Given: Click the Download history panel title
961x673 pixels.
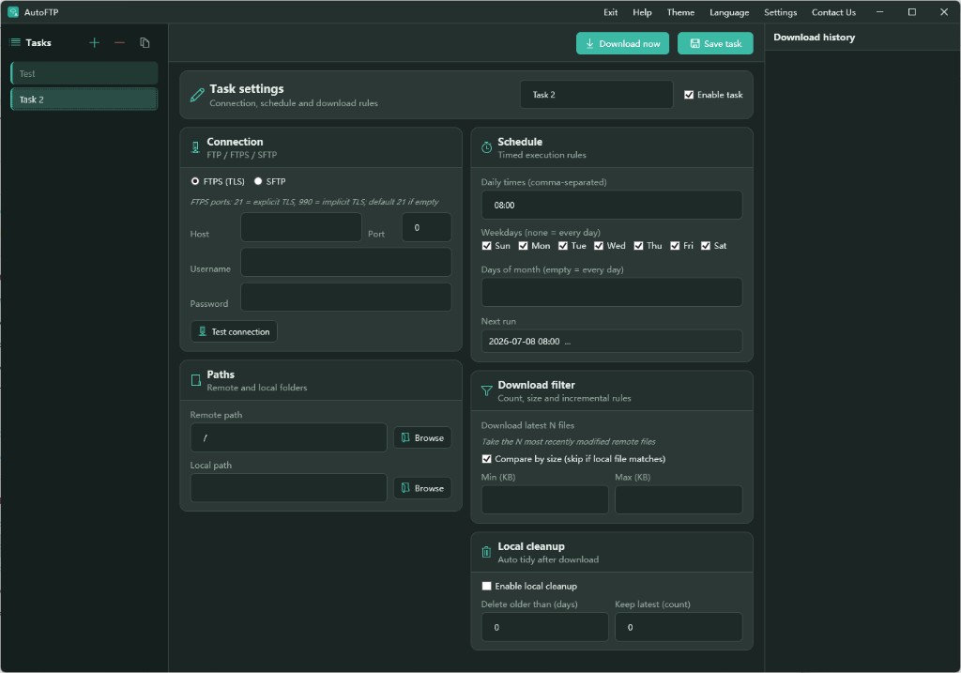Looking at the screenshot, I should [814, 38].
